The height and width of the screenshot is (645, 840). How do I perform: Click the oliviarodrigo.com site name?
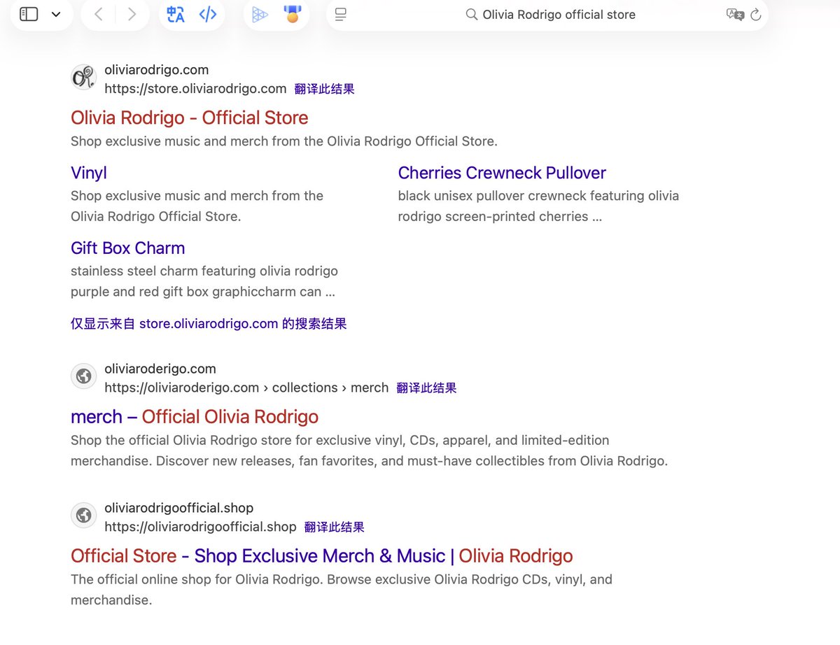click(157, 70)
